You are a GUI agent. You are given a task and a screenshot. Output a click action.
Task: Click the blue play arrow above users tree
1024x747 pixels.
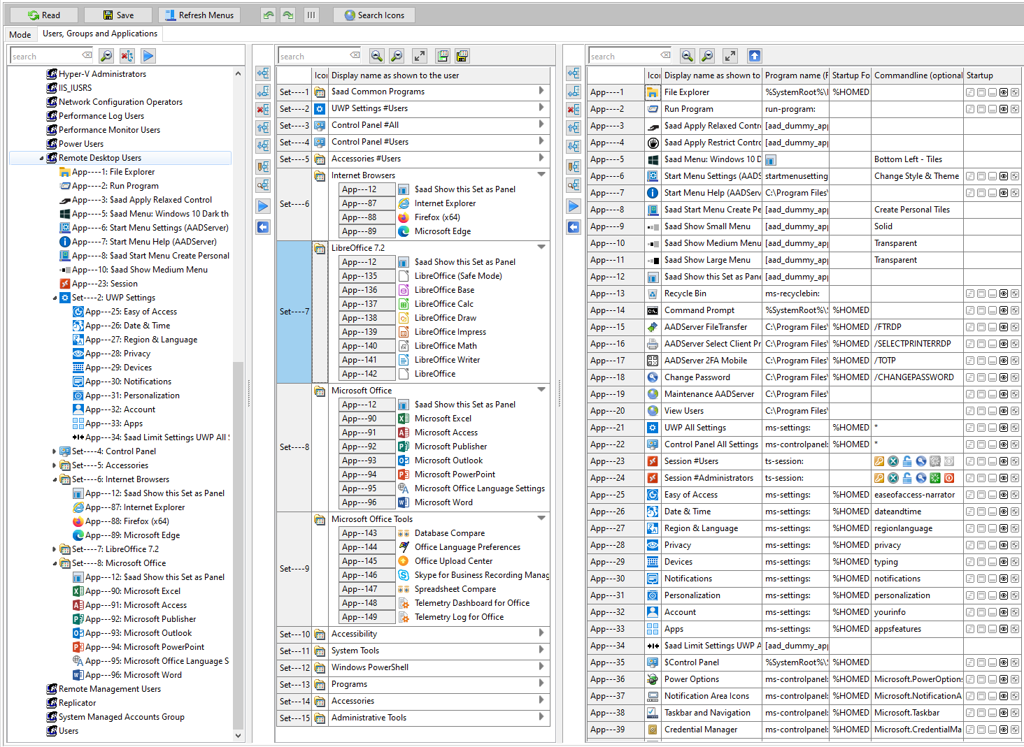click(148, 56)
